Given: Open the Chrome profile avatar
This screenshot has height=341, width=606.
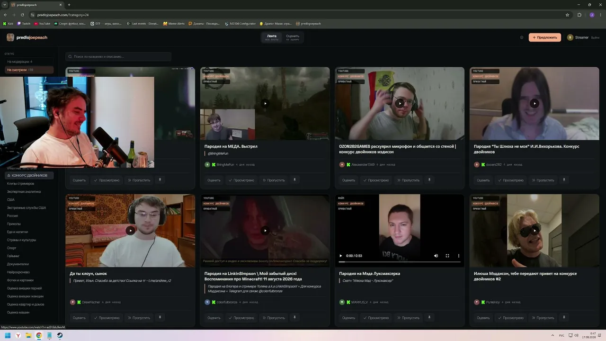Looking at the screenshot, I should click(592, 15).
